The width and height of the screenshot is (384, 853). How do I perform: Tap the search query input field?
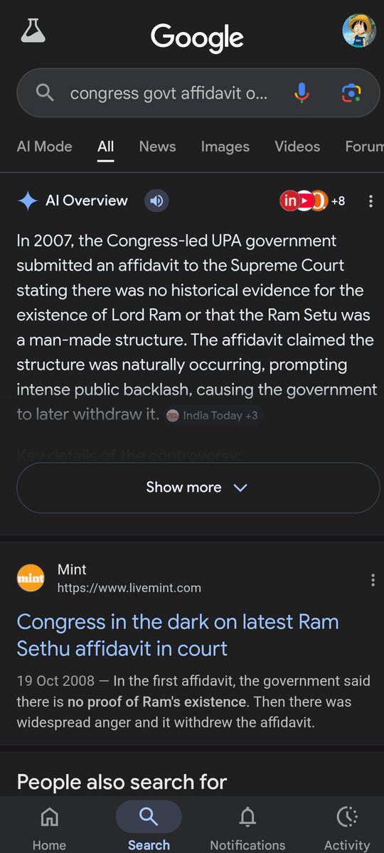tap(169, 93)
